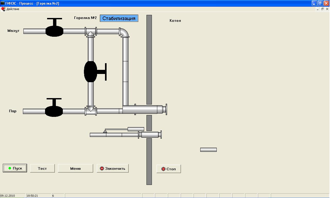Click the upper tee junction on Мазут pipe

pos(91,32)
